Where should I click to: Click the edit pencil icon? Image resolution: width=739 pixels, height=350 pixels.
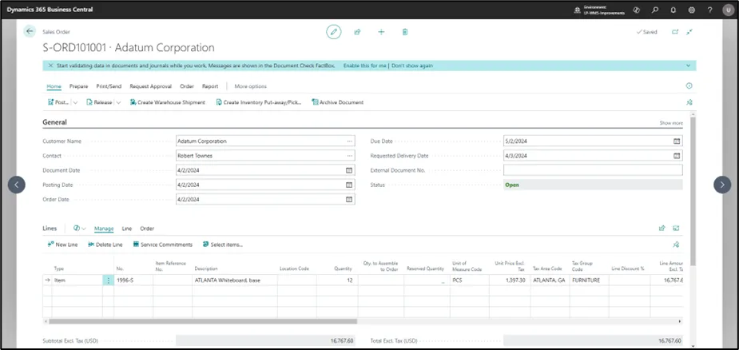[x=334, y=32]
